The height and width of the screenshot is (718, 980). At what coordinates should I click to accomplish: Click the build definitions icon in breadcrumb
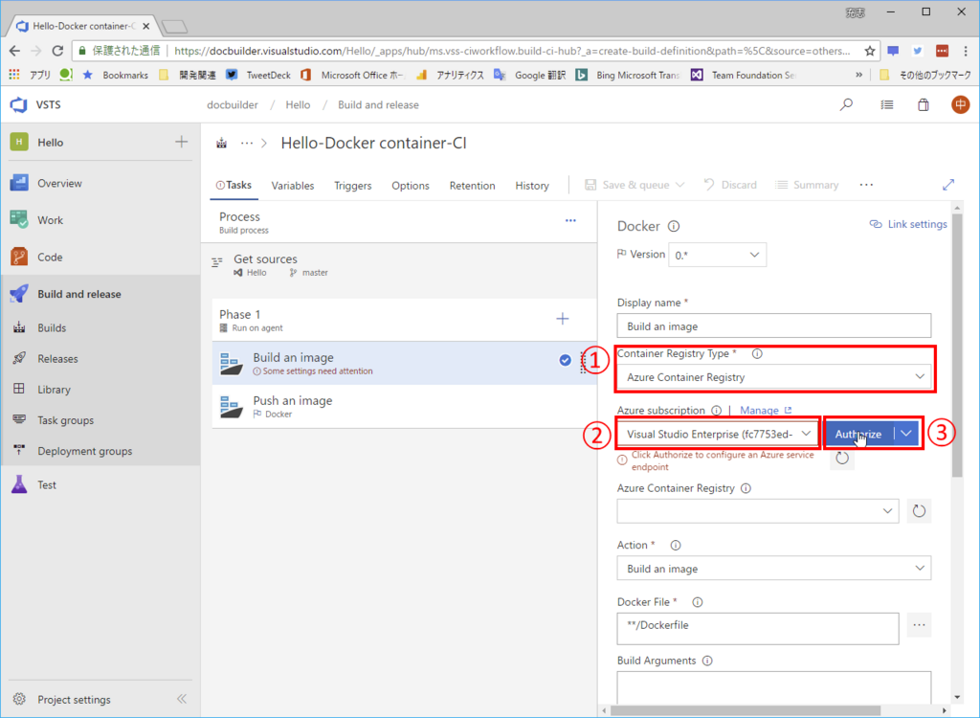click(221, 144)
